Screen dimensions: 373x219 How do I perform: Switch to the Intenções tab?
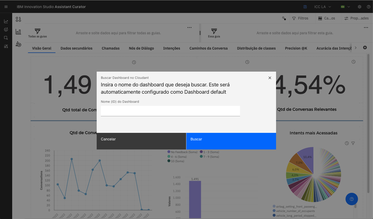171,48
